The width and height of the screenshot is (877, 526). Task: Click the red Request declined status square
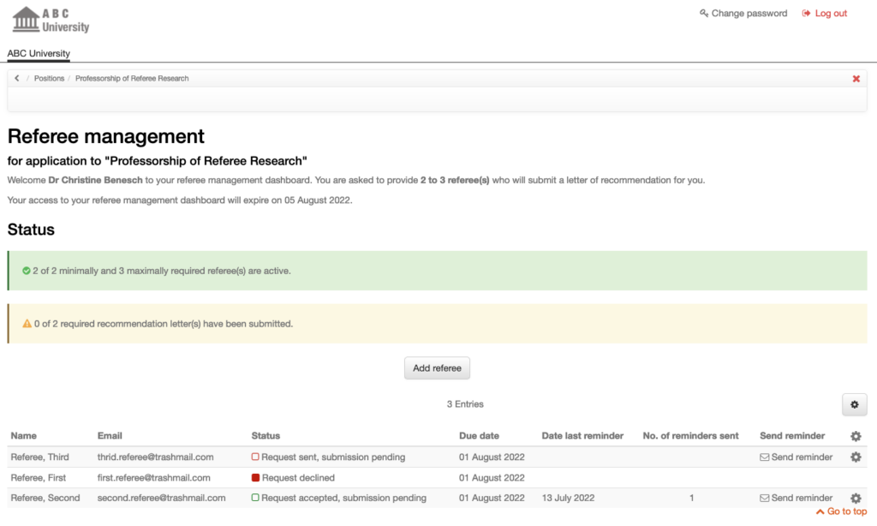(x=254, y=477)
